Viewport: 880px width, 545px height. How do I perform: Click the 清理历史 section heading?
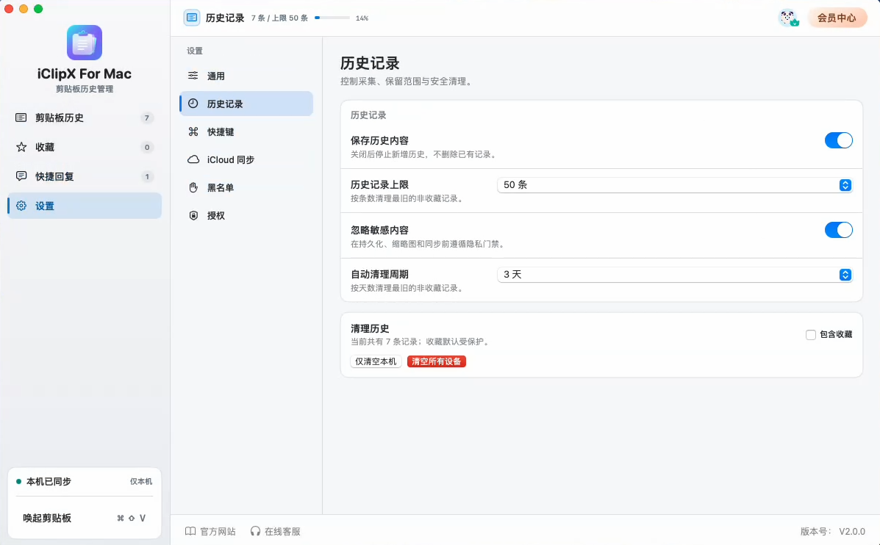[370, 328]
